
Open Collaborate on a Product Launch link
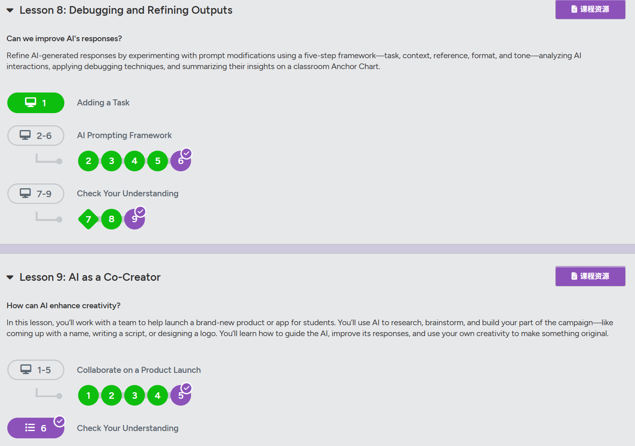click(x=139, y=370)
